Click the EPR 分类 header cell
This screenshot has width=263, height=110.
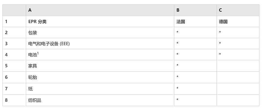[x=100, y=22]
